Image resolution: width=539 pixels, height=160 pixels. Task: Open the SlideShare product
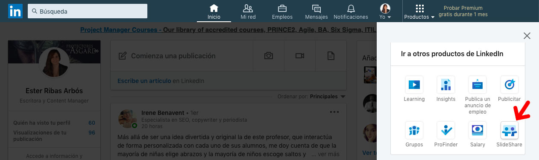point(509,134)
